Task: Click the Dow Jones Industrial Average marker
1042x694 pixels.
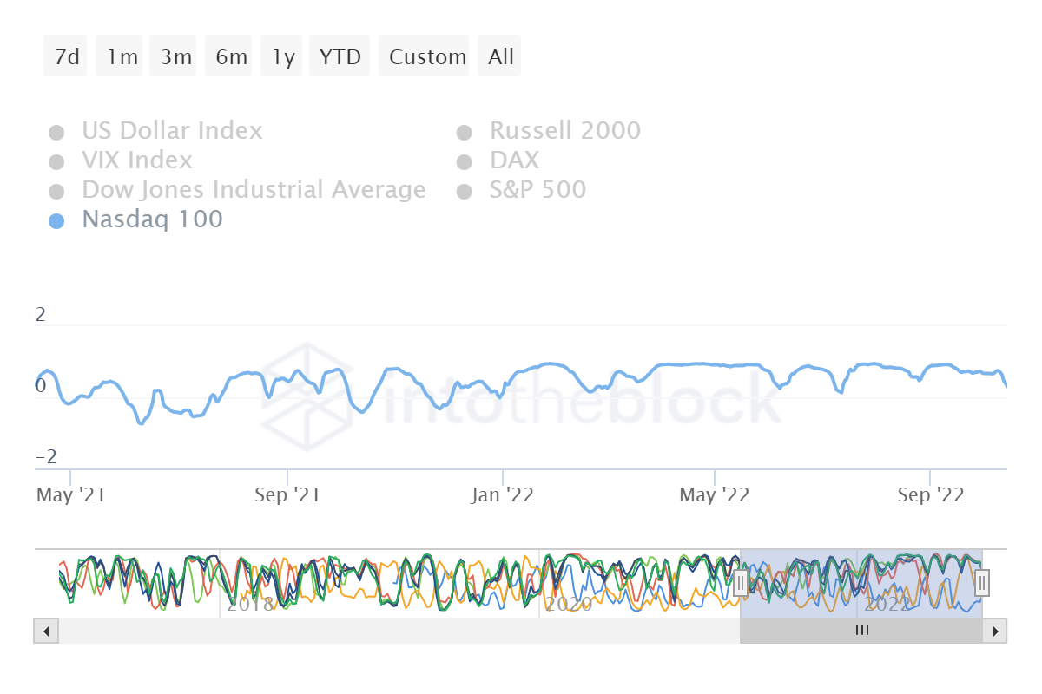Action: coord(56,190)
